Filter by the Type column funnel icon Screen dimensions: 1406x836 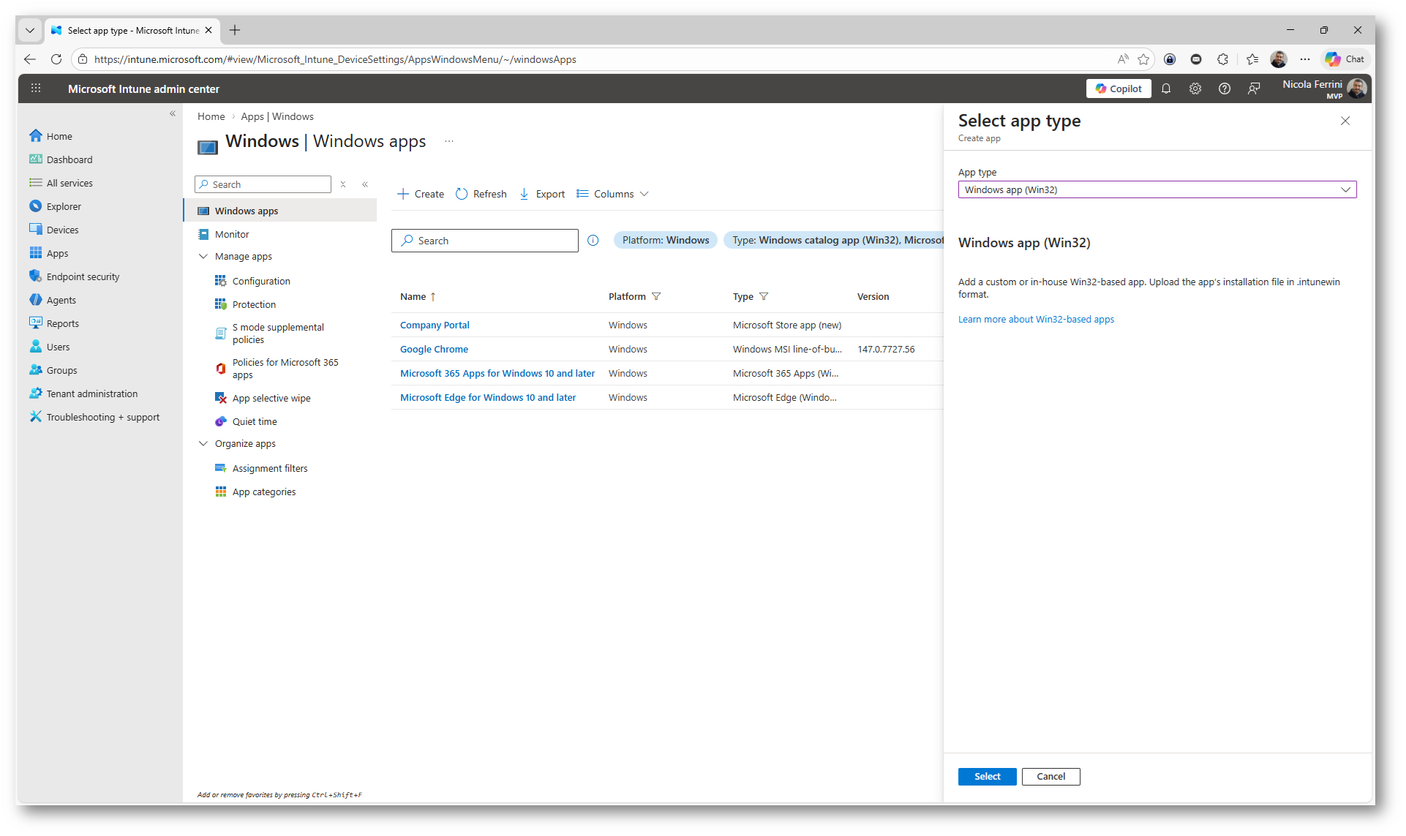(764, 296)
